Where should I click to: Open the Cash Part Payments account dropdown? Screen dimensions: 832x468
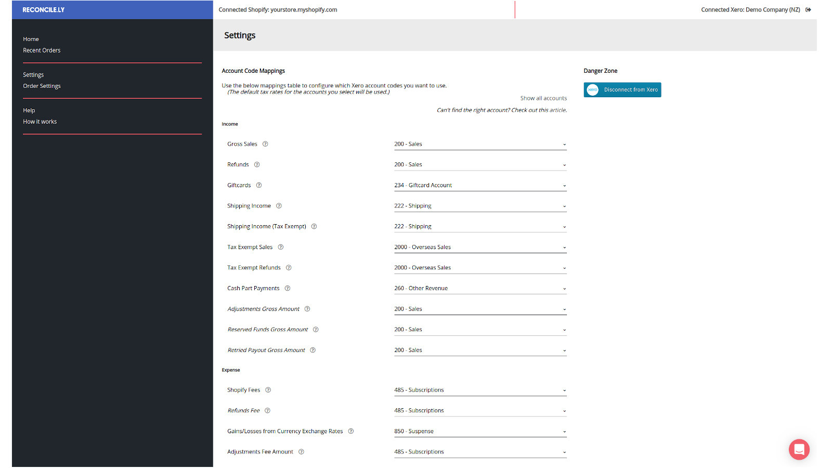(480, 288)
